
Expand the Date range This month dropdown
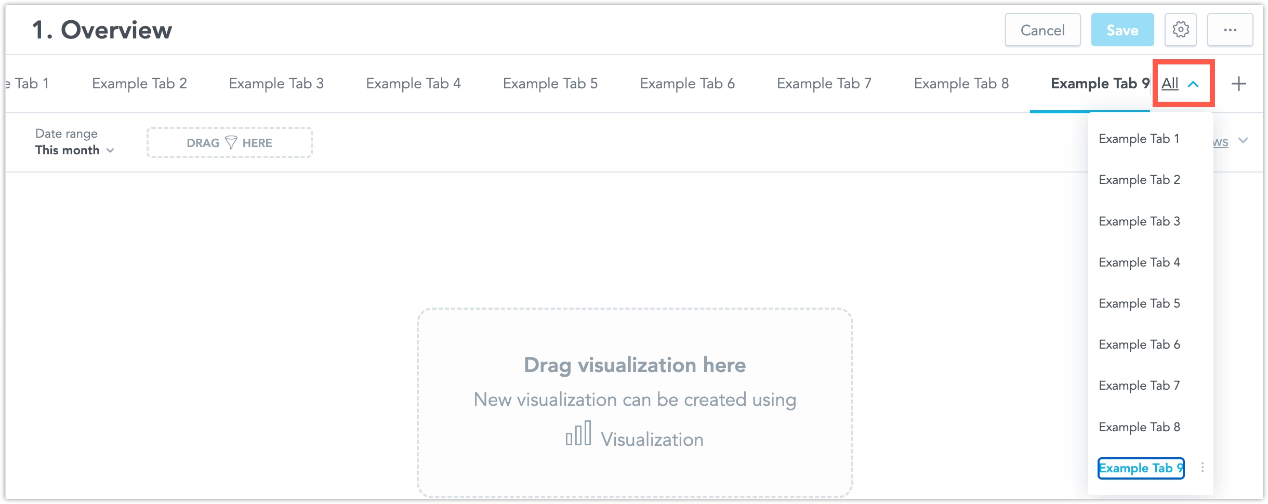click(75, 150)
